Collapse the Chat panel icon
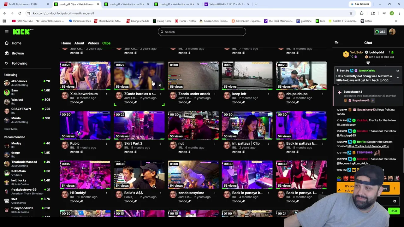404x227 pixels. (x=336, y=43)
